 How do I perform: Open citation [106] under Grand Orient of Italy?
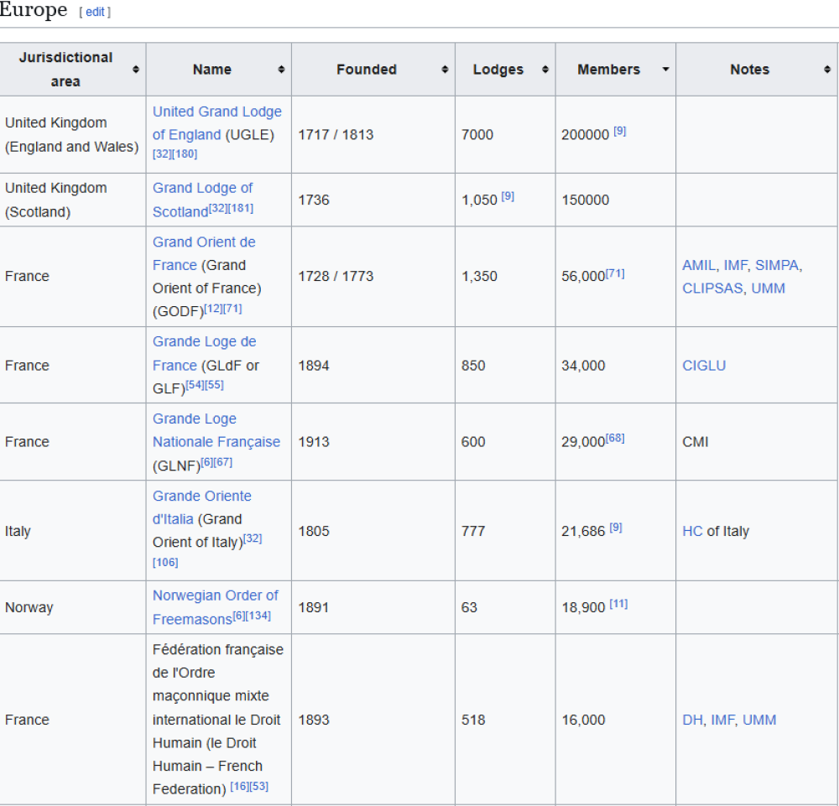pyautogui.click(x=165, y=562)
